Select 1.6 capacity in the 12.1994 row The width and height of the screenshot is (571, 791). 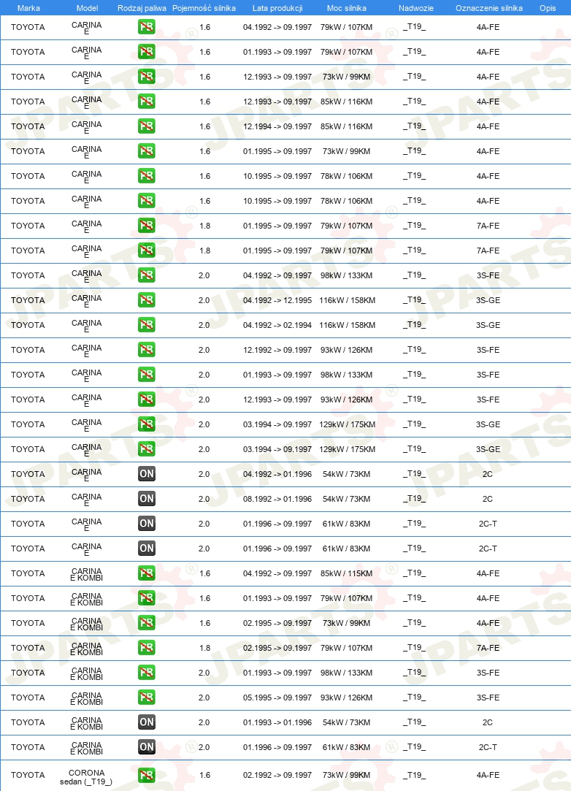[204, 126]
